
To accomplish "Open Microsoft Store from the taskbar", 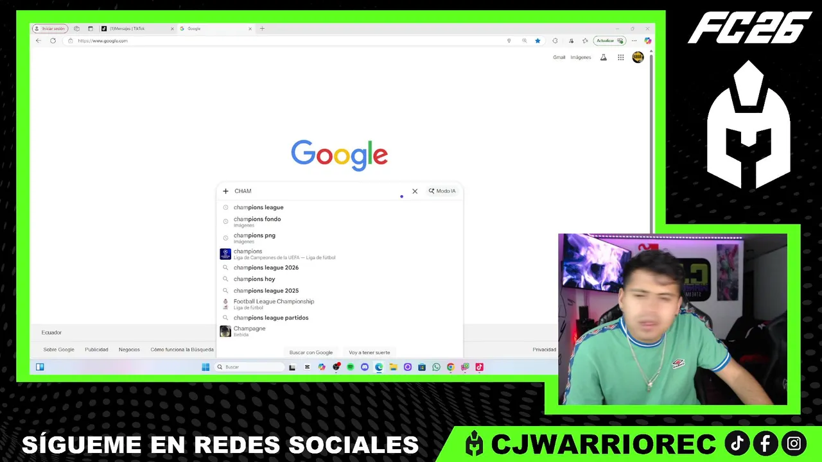I will (x=422, y=367).
